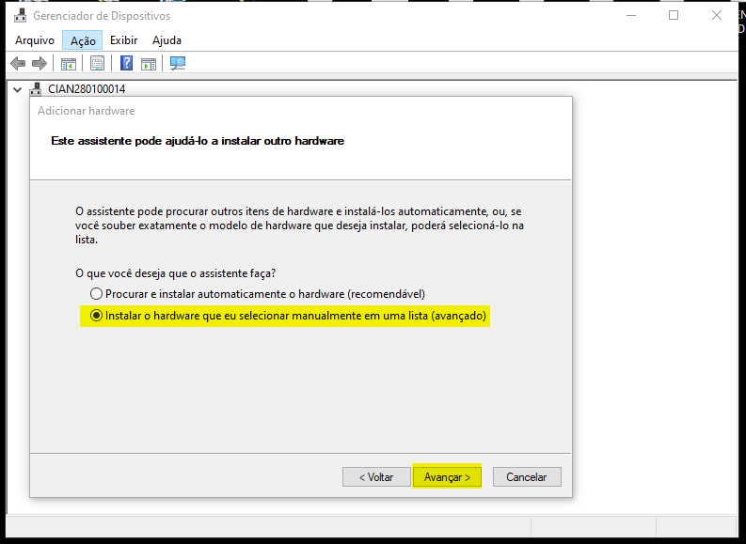
Task: Select Instalar o hardware manualmente radio button
Action: click(x=97, y=316)
